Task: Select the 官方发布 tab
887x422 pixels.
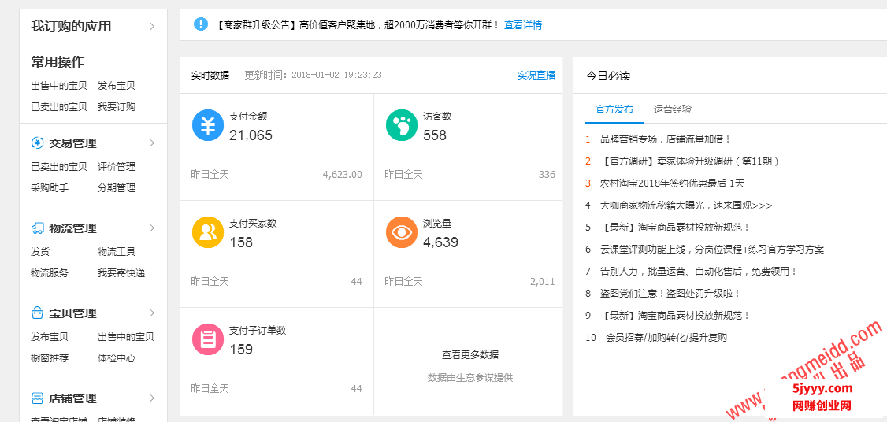Action: click(614, 109)
